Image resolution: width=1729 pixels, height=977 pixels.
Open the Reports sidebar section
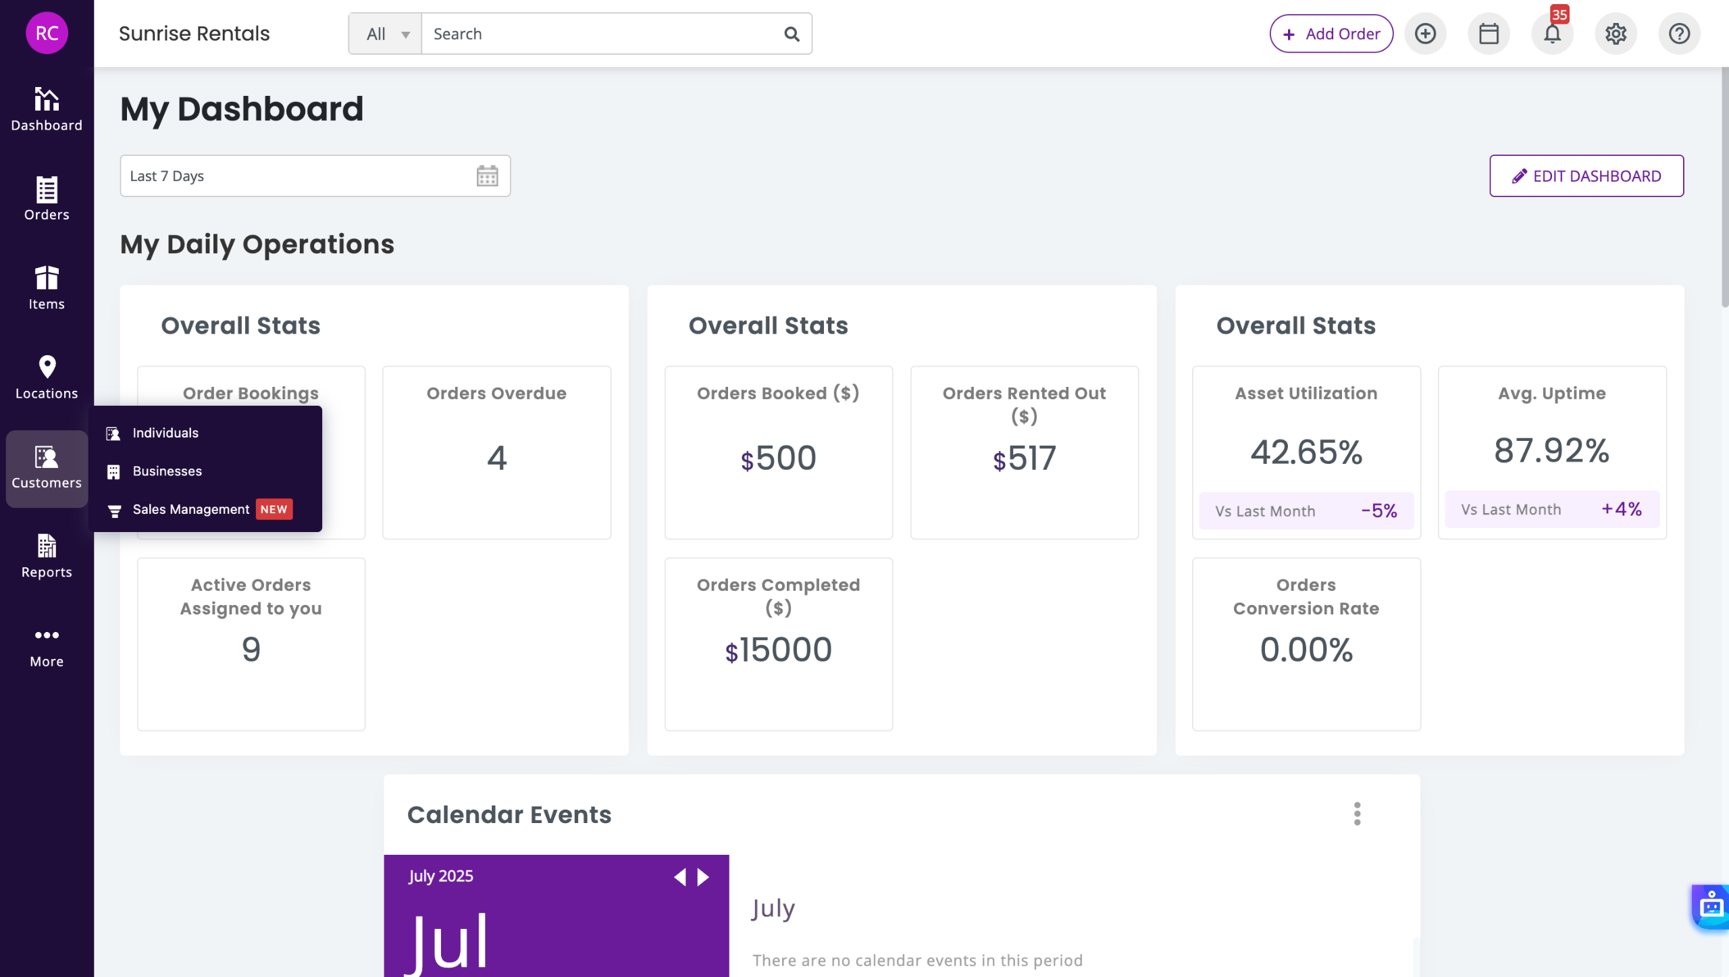(x=47, y=556)
